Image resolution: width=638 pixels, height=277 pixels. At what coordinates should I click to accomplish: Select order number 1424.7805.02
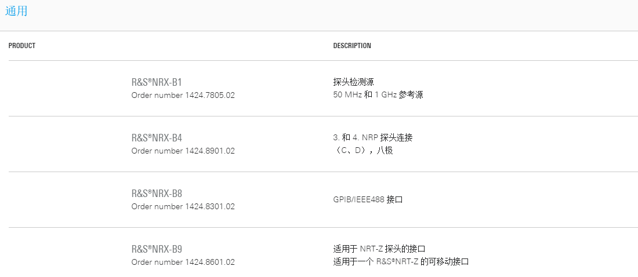coord(210,95)
